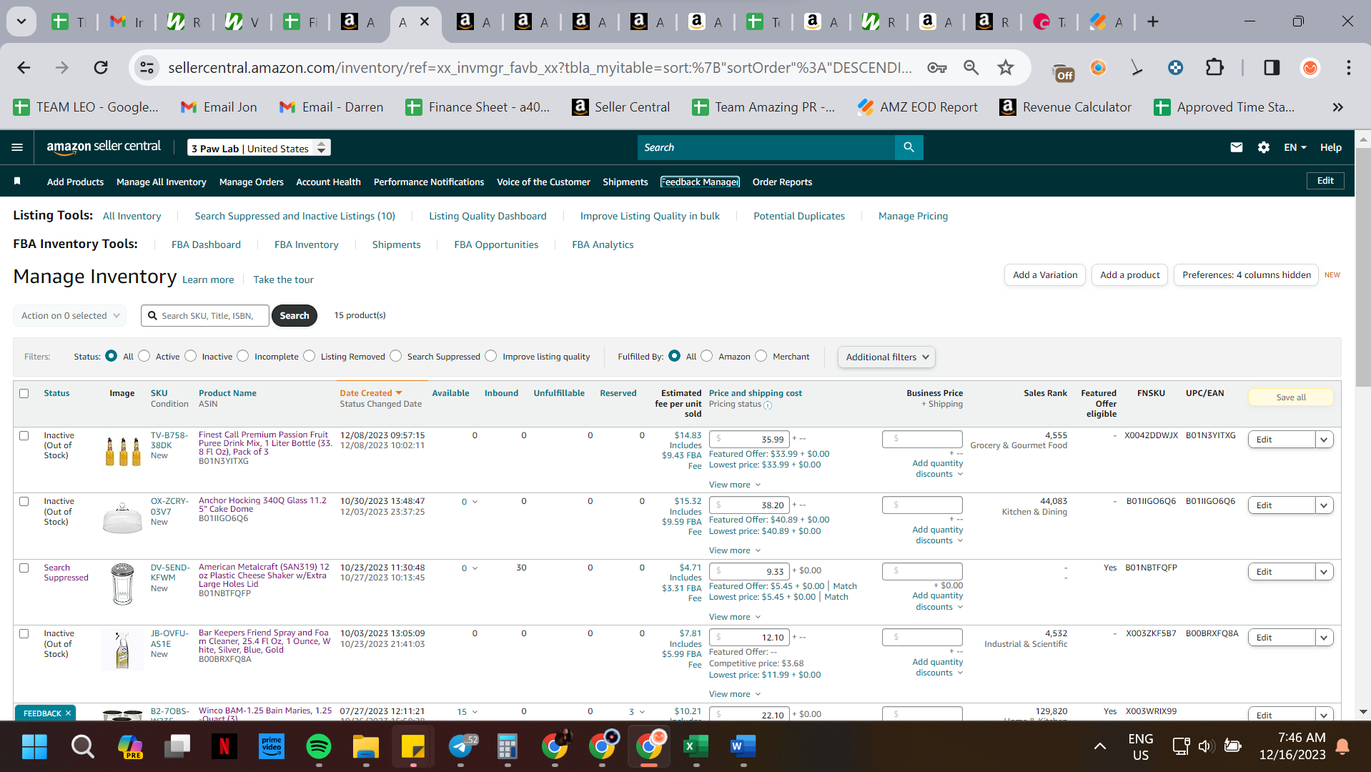Screen dimensions: 1371x772
Task: Open the Action on 0 selected dropdown
Action: 69,315
